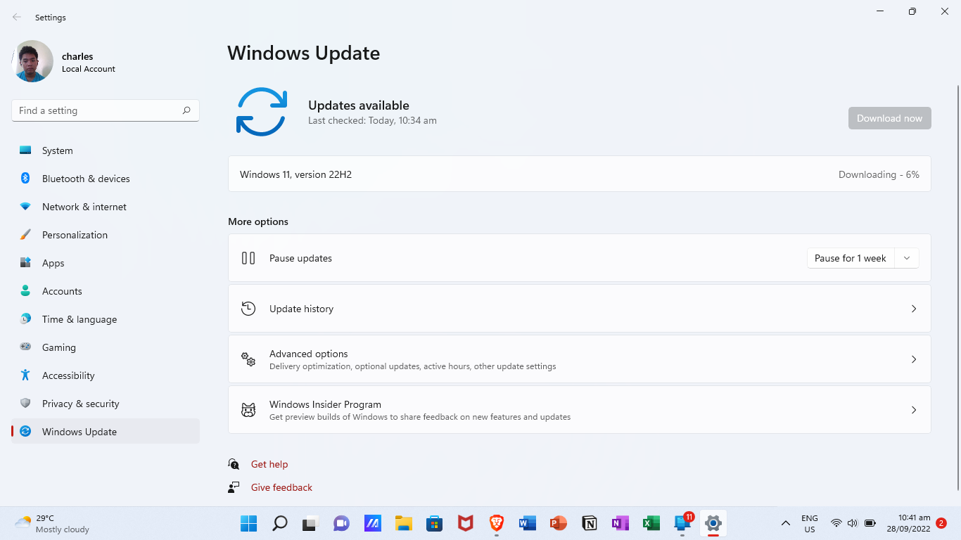Open Microsoft Store from the taskbar

(x=434, y=523)
